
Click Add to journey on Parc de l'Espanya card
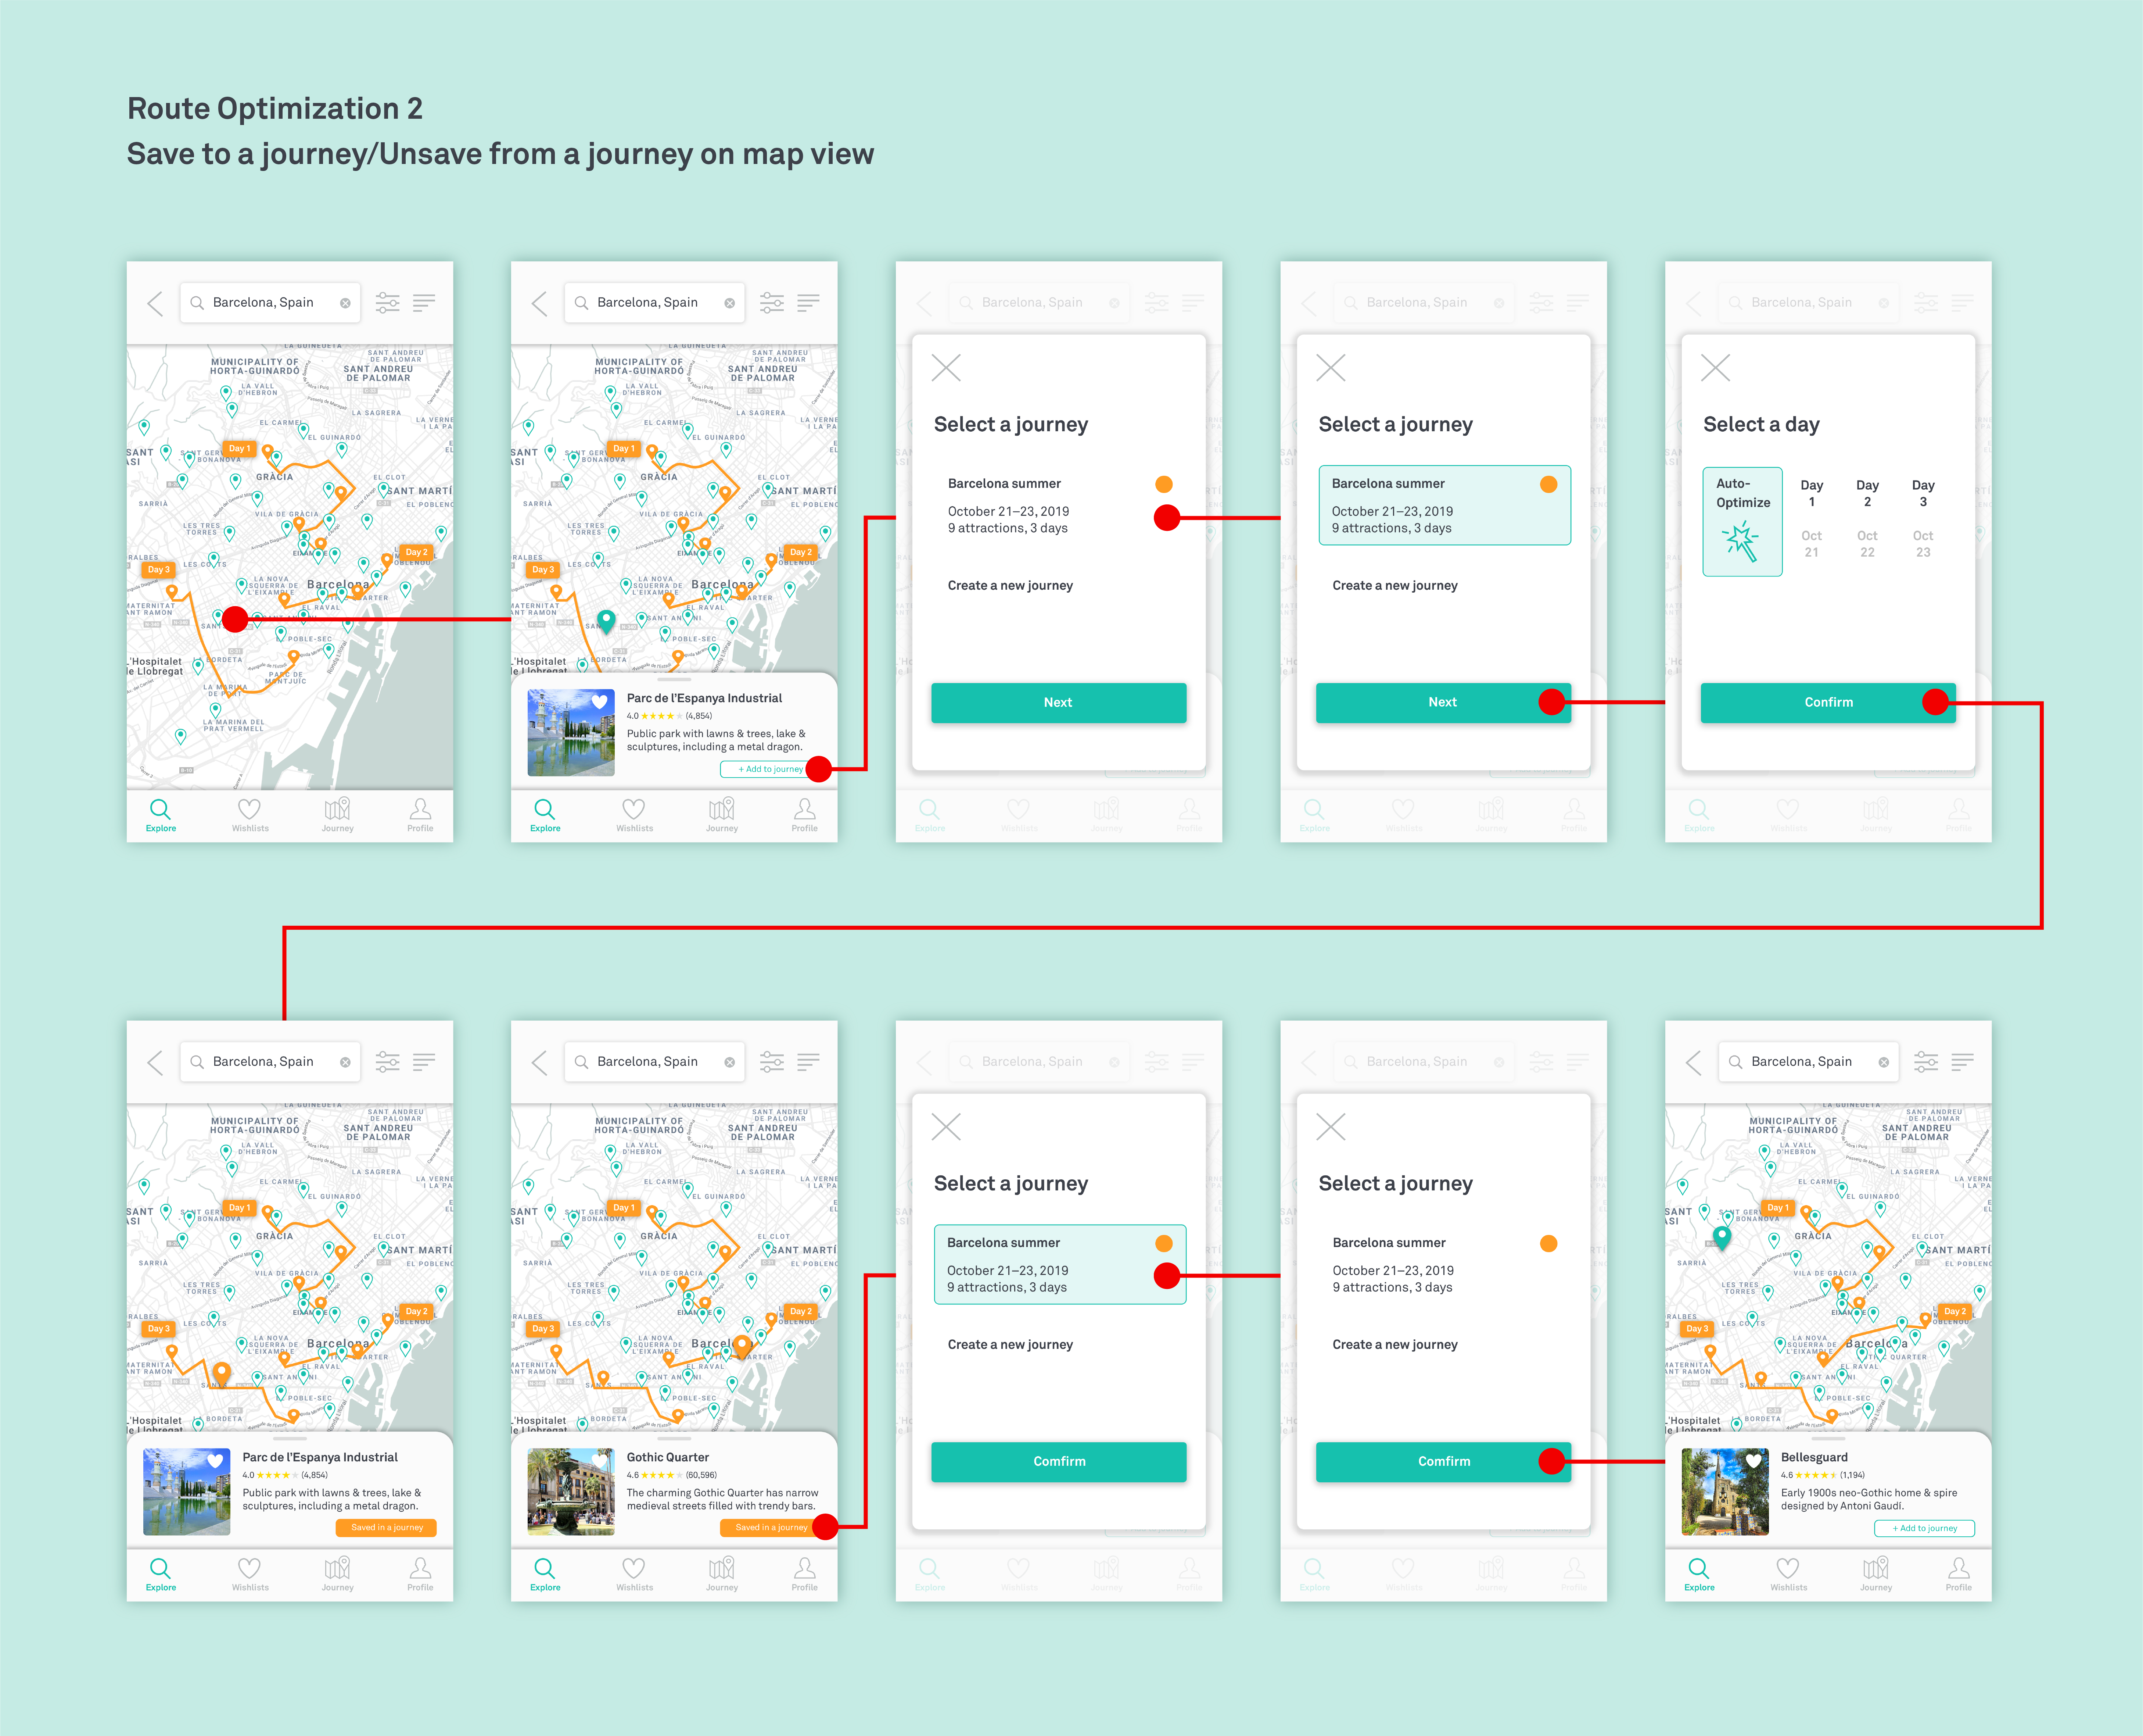tap(771, 769)
